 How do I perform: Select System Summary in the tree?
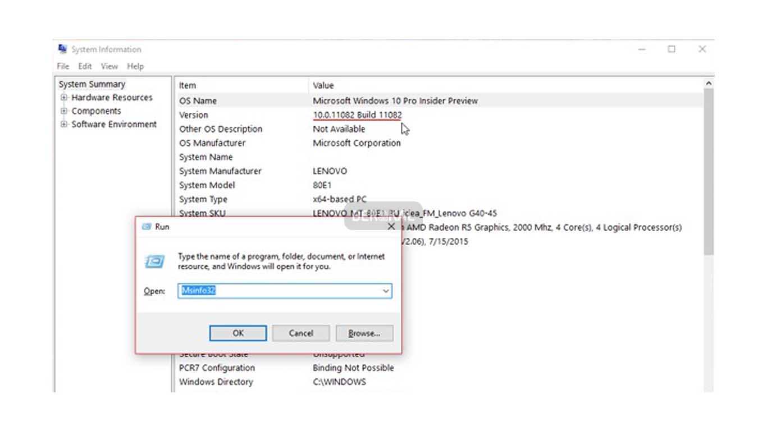[x=92, y=84]
